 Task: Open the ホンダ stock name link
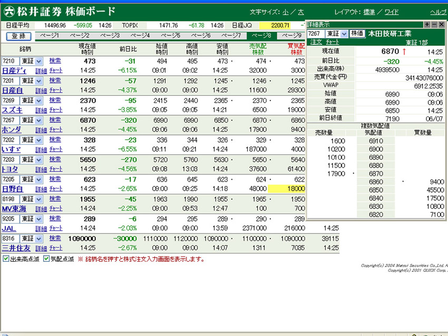point(12,130)
